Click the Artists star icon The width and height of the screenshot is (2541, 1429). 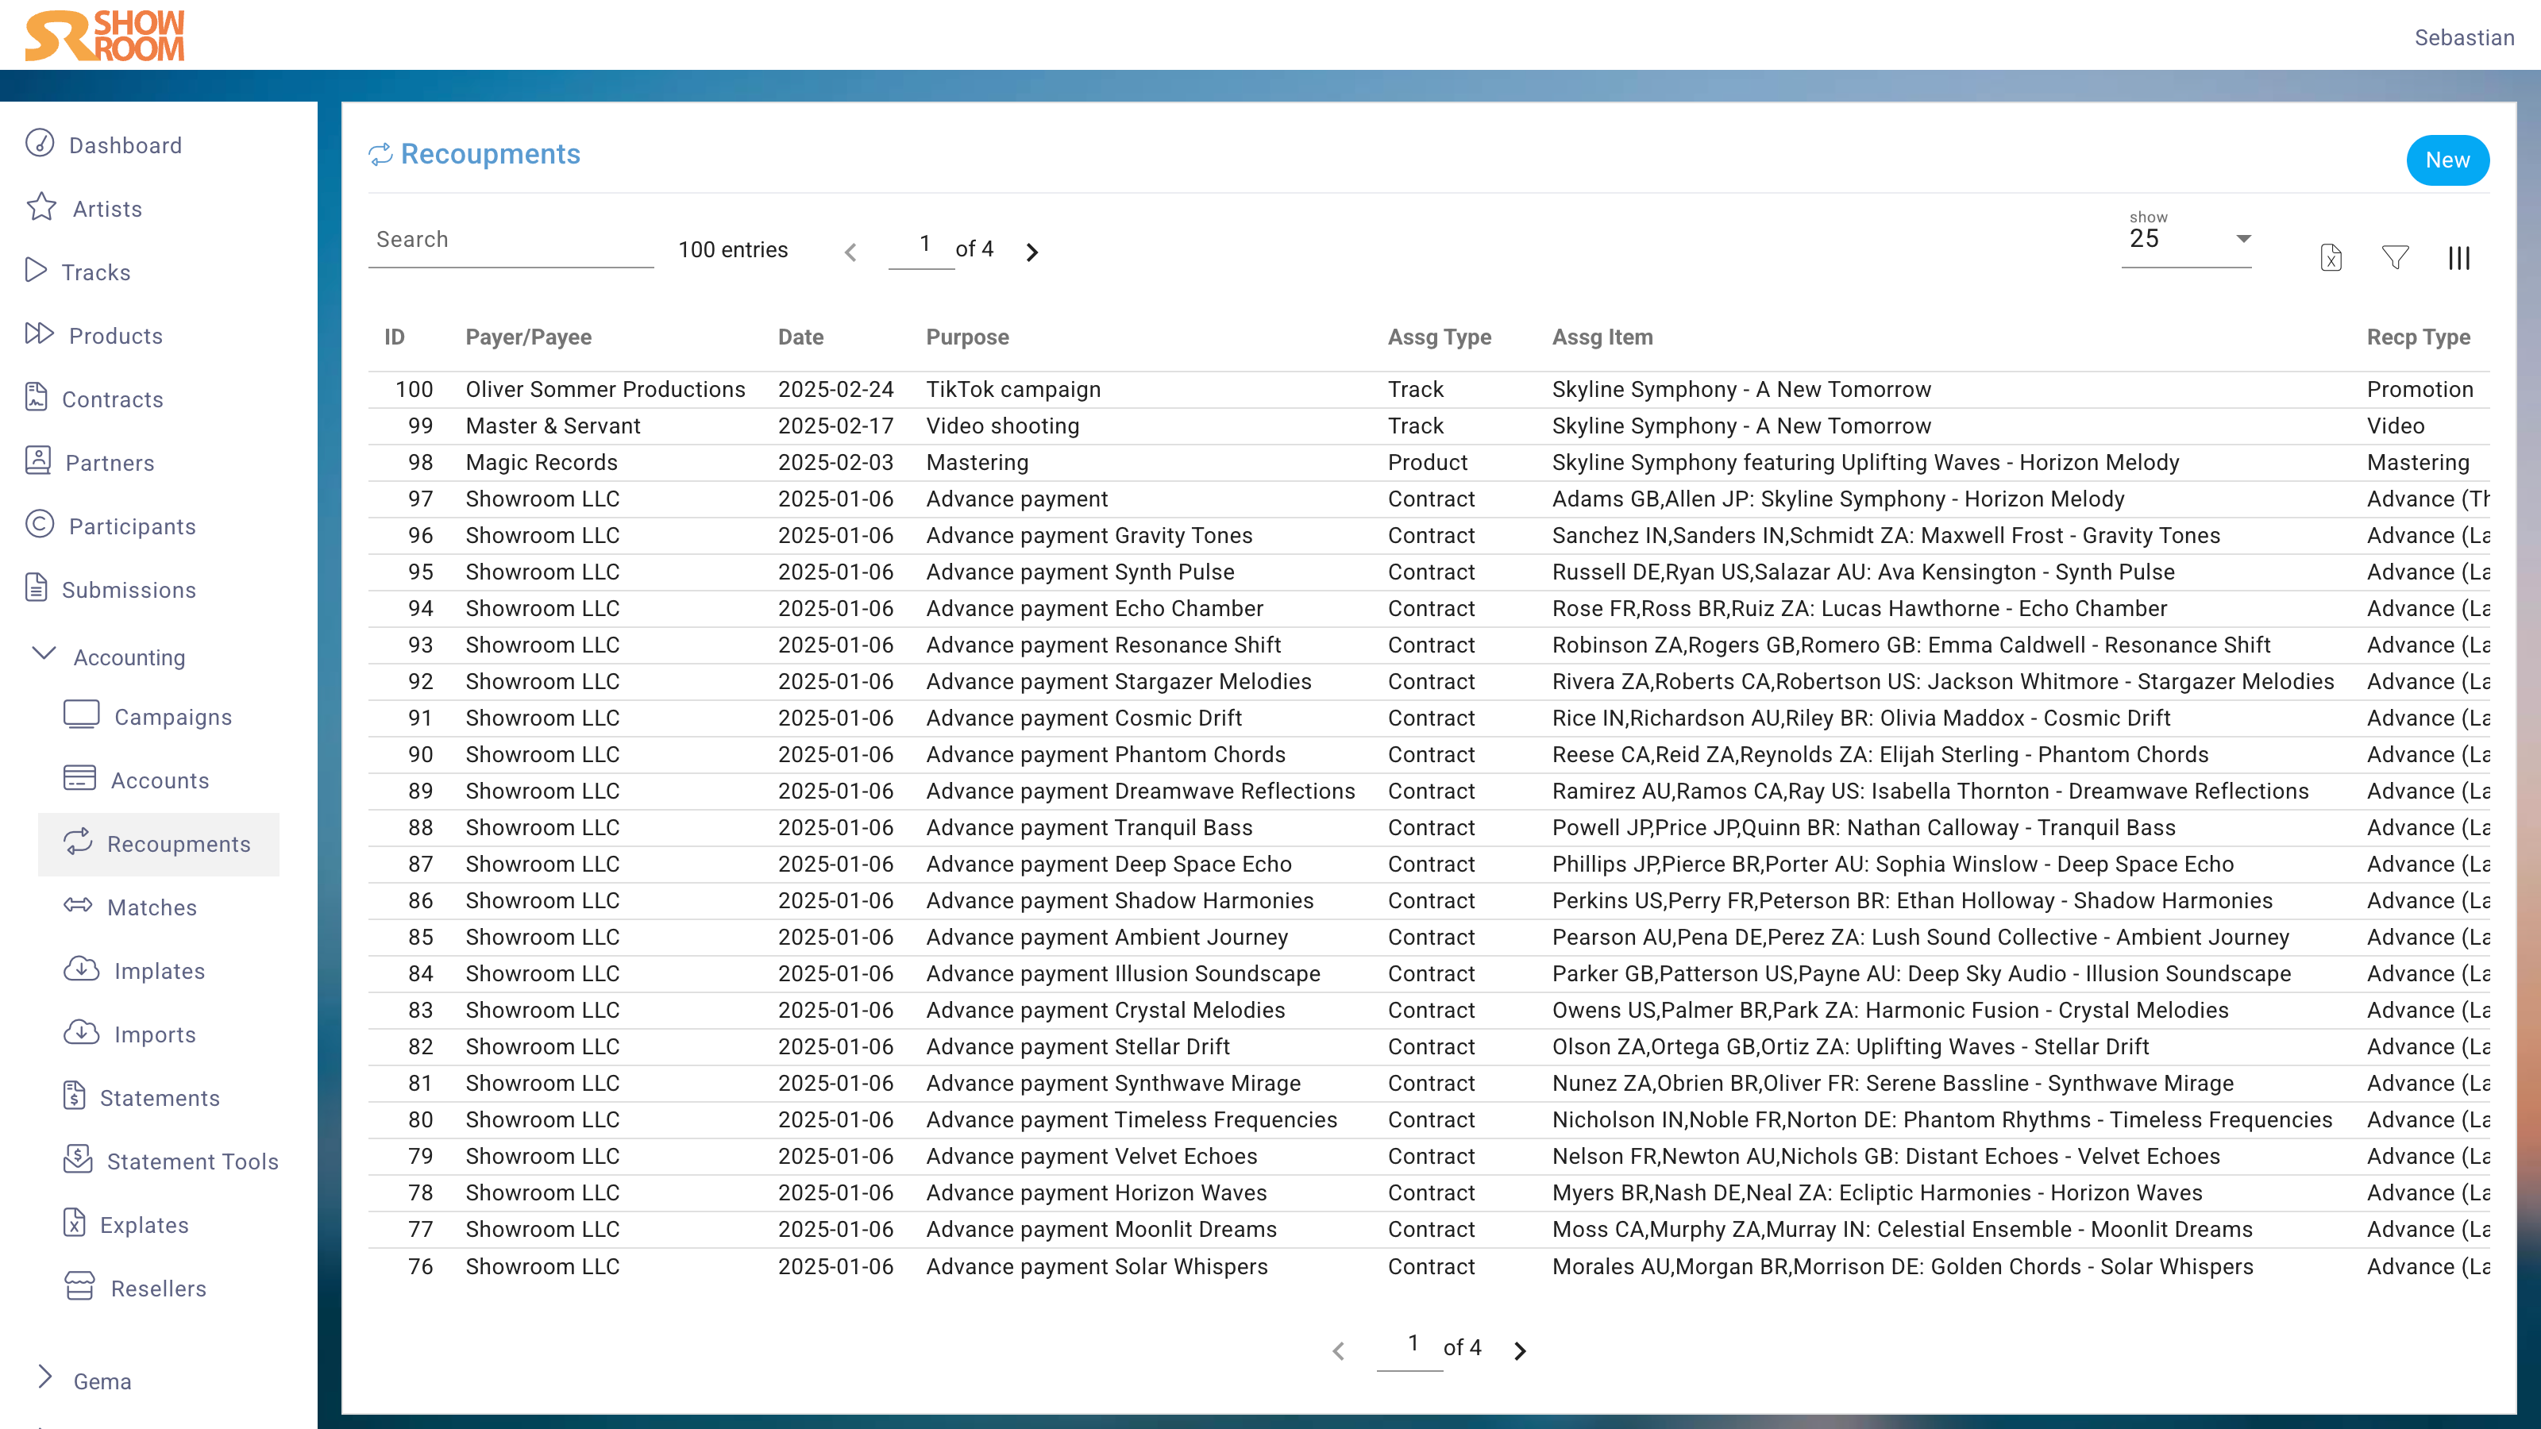coord(41,207)
